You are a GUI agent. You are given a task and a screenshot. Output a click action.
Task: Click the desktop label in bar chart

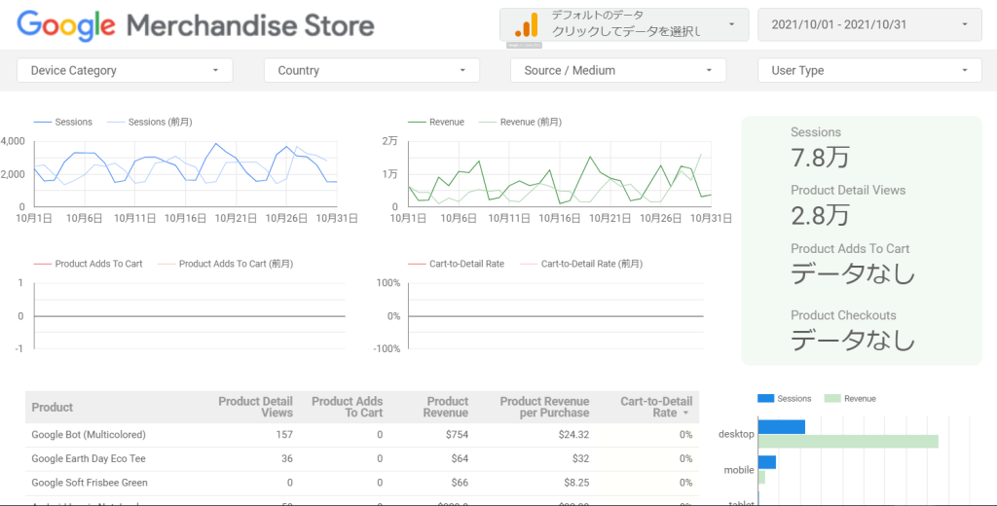coord(736,435)
